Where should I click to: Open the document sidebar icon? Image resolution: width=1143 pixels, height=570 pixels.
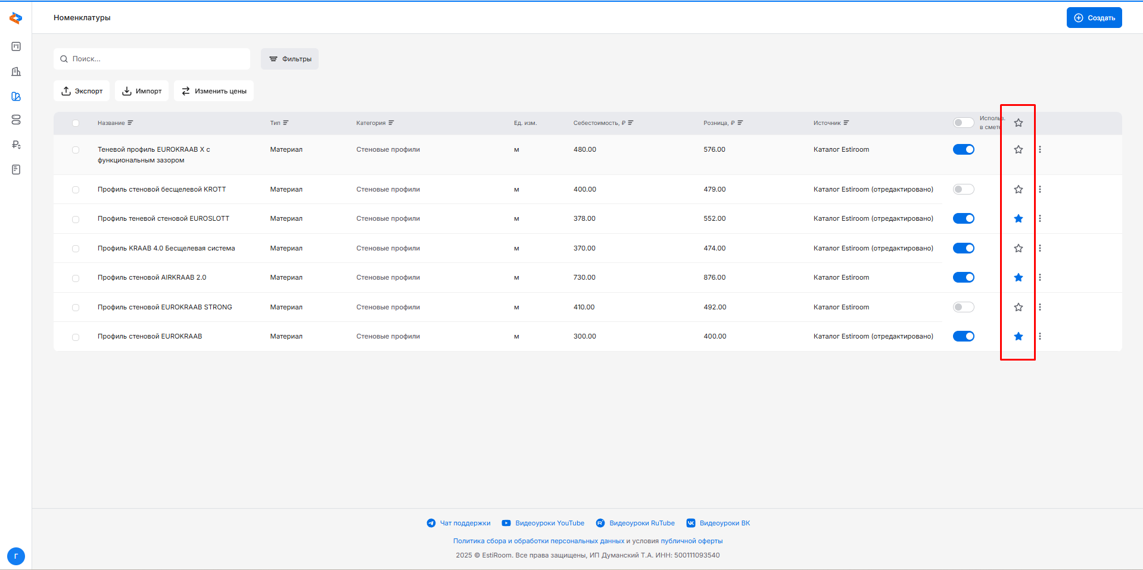click(16, 170)
